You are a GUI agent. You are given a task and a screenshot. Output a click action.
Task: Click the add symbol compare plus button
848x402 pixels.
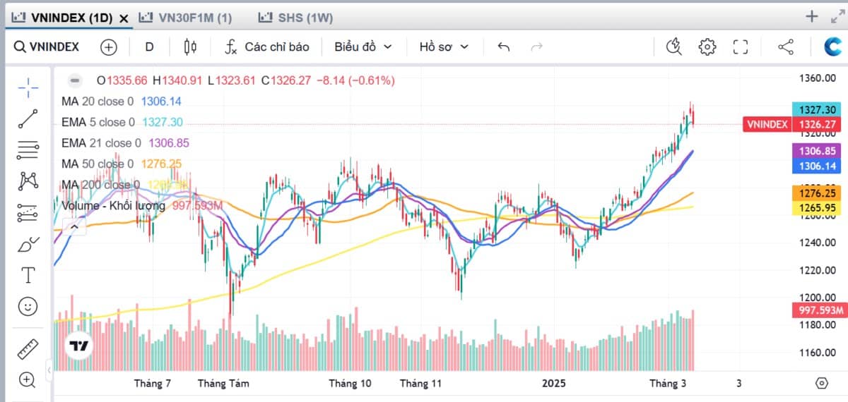click(x=108, y=47)
